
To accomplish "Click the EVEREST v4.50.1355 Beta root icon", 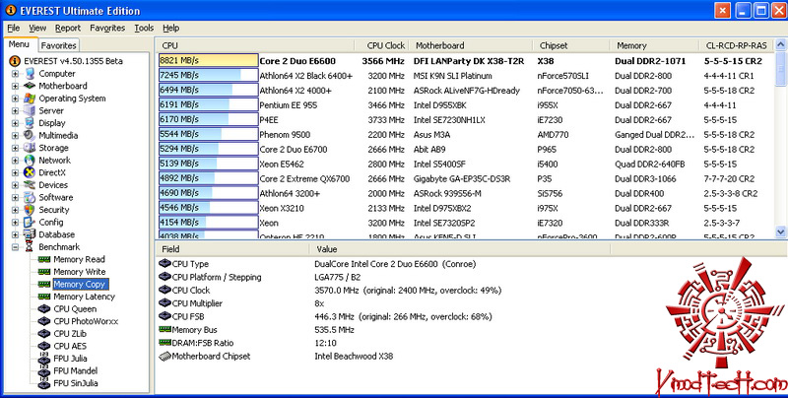I will pyautogui.click(x=15, y=61).
